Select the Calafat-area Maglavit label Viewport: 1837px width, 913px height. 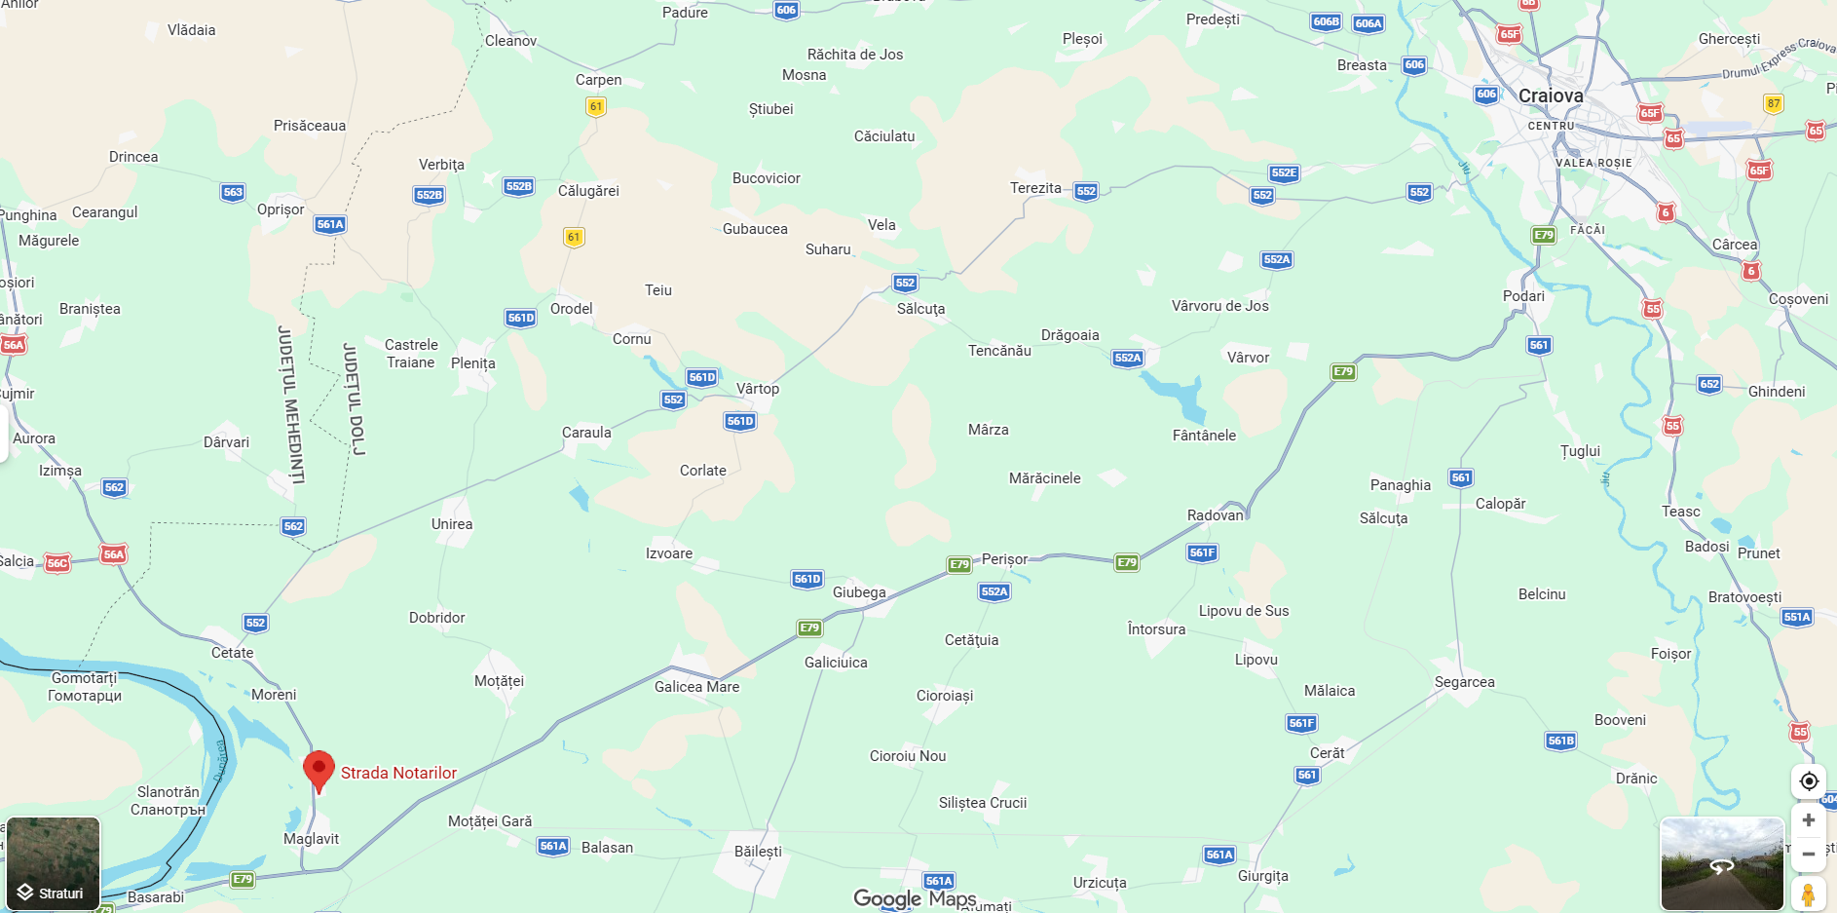312,839
